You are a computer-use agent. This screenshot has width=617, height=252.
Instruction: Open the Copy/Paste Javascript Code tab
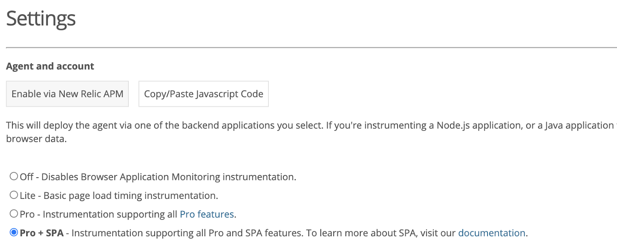tap(204, 94)
